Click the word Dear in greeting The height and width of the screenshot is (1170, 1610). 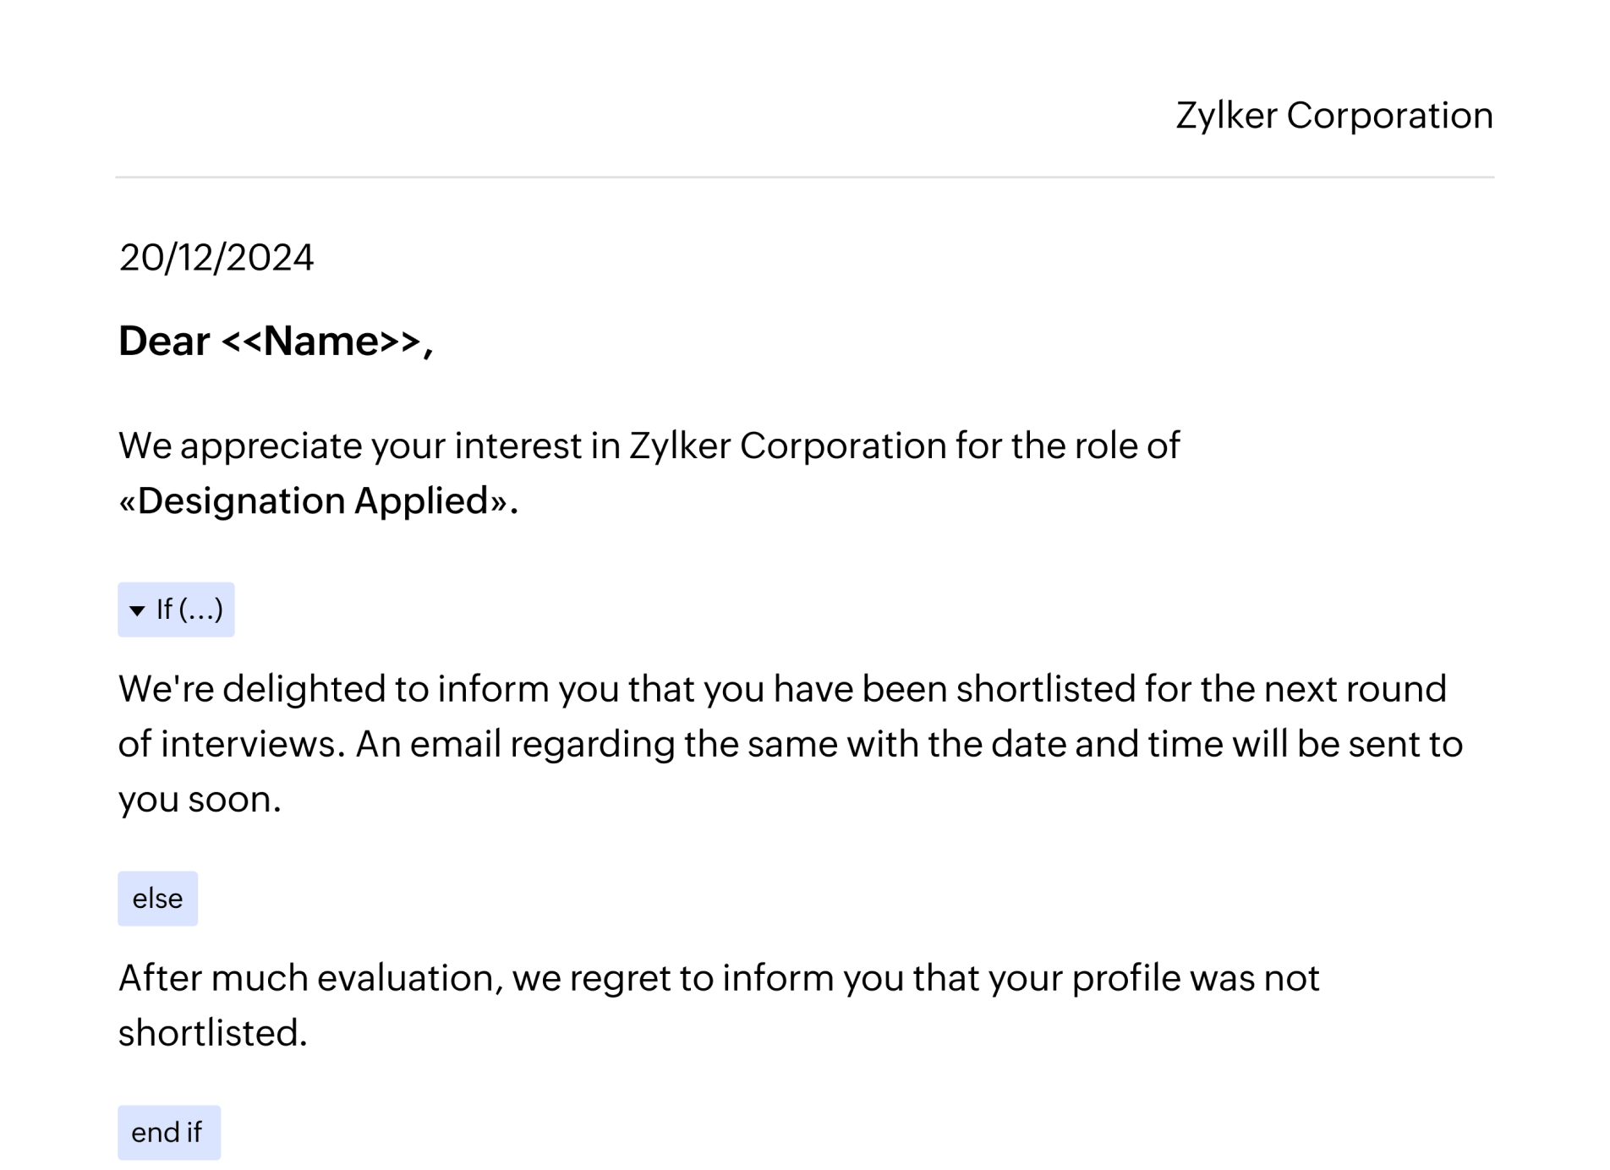coord(164,342)
